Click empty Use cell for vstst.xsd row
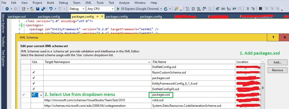Image resolution: width=289 pixels, height=109 pixels. tap(37, 100)
